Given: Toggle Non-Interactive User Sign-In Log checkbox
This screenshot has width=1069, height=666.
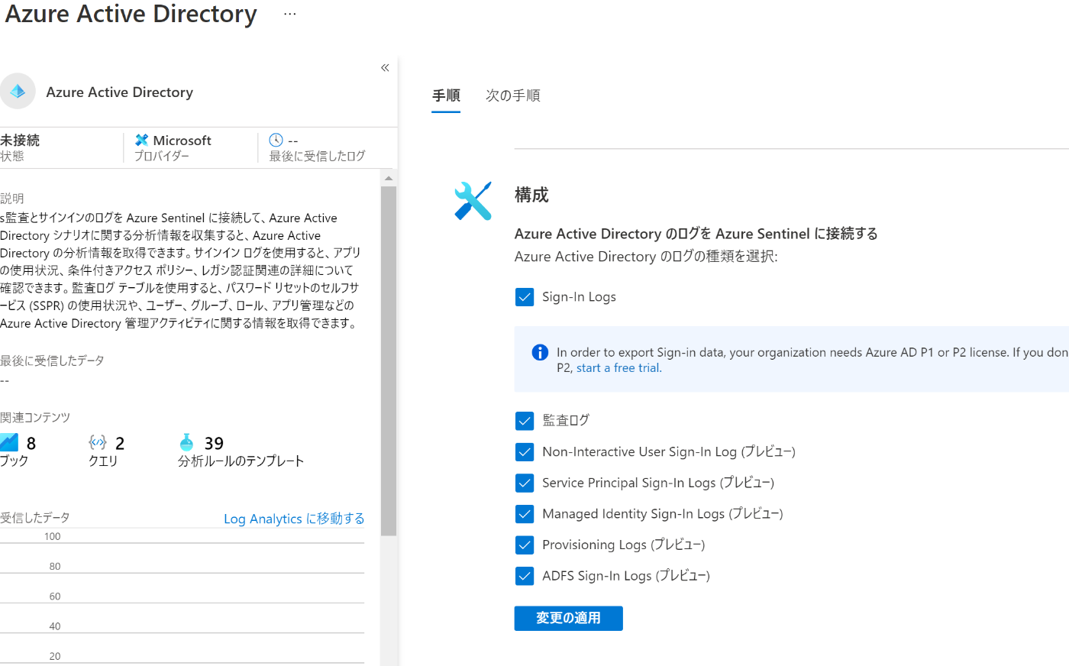Looking at the screenshot, I should pyautogui.click(x=525, y=452).
